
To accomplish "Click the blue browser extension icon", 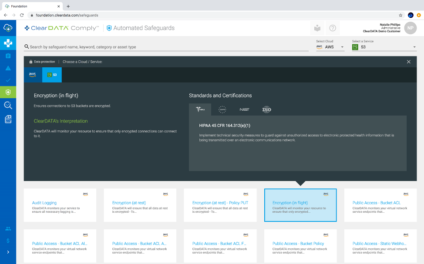I will pyautogui.click(x=411, y=15).
